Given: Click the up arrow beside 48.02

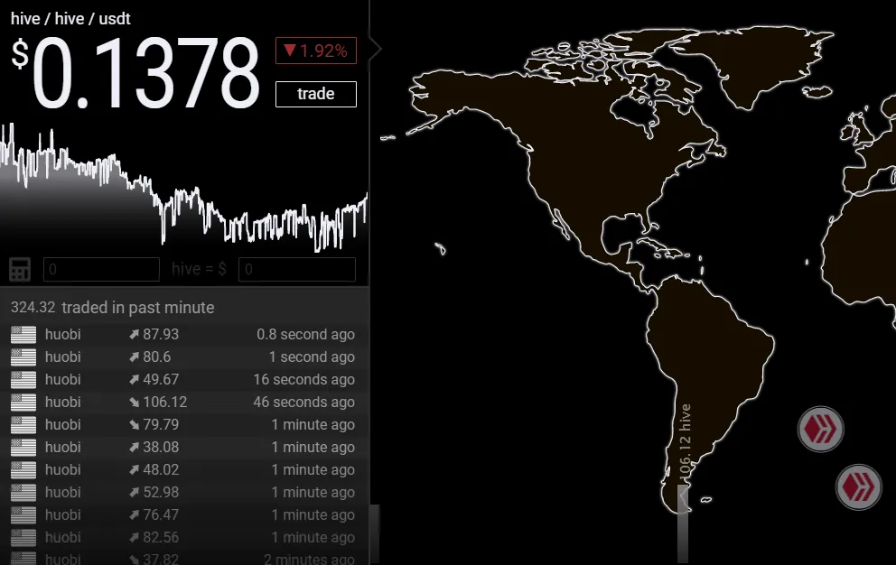Looking at the screenshot, I should coord(135,469).
